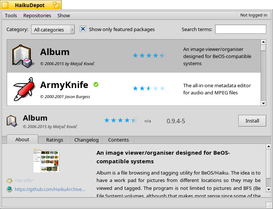
Task: Open the github.com/HaikuArchive link
Action: pyautogui.click(x=50, y=189)
